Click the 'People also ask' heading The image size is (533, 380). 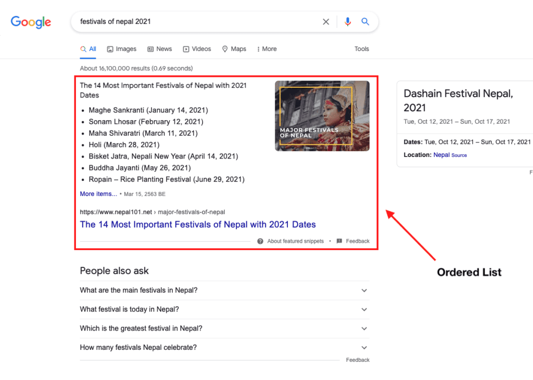tap(114, 271)
